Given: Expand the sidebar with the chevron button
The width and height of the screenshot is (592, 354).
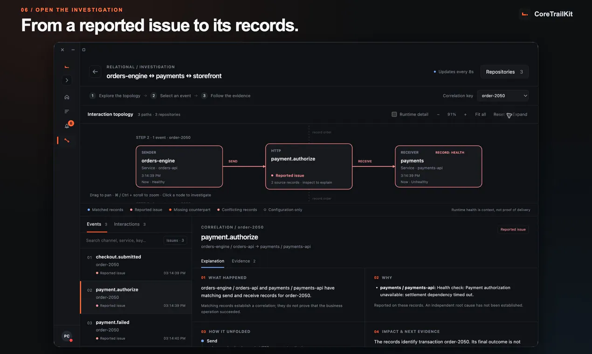Looking at the screenshot, I should [67, 80].
